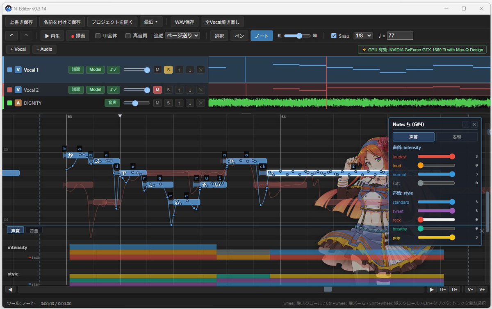The width and height of the screenshot is (492, 309).
Task: Click V− vertical zoom out
Action: click(470, 289)
